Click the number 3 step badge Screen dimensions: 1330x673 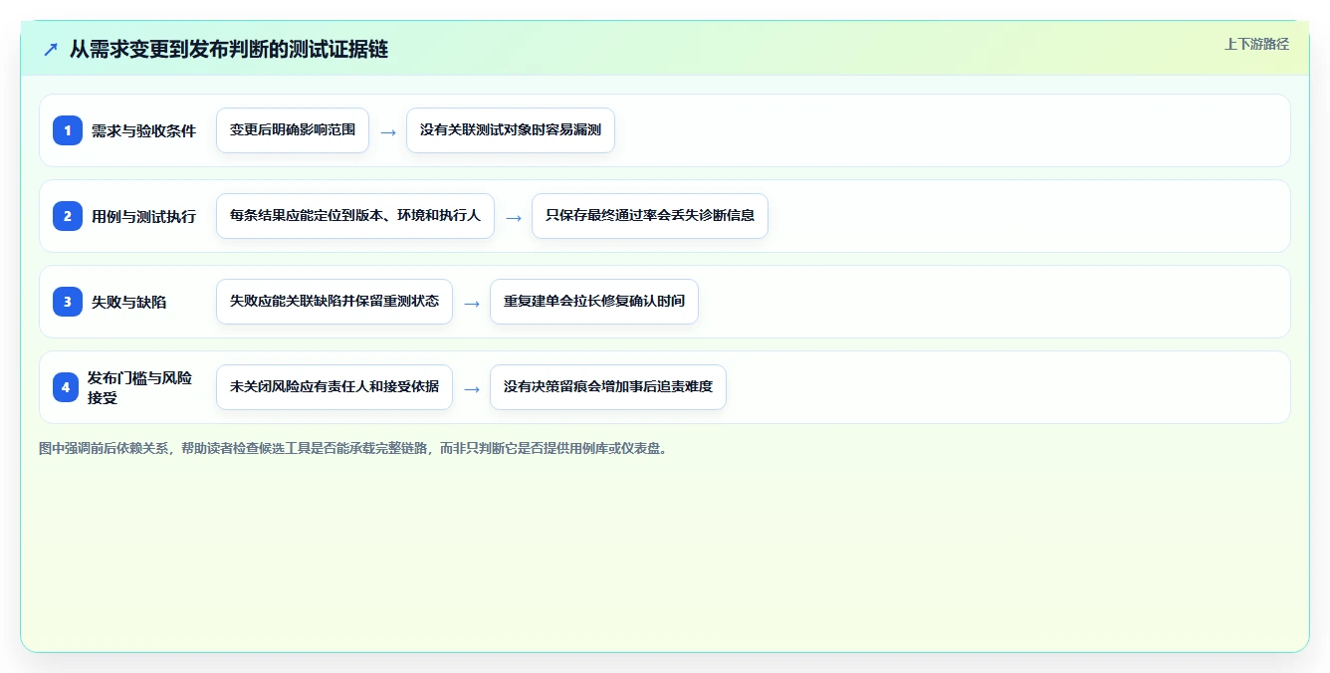pyautogui.click(x=68, y=302)
